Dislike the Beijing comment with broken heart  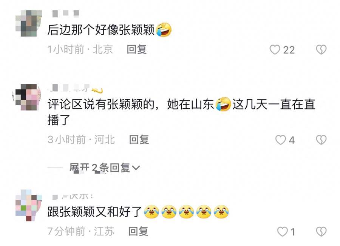(321, 49)
